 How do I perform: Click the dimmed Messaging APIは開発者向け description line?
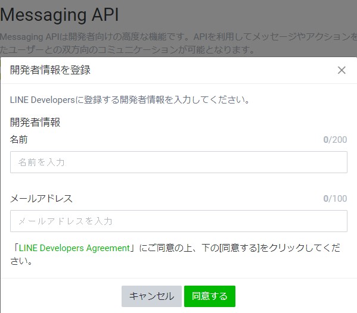coord(179,37)
